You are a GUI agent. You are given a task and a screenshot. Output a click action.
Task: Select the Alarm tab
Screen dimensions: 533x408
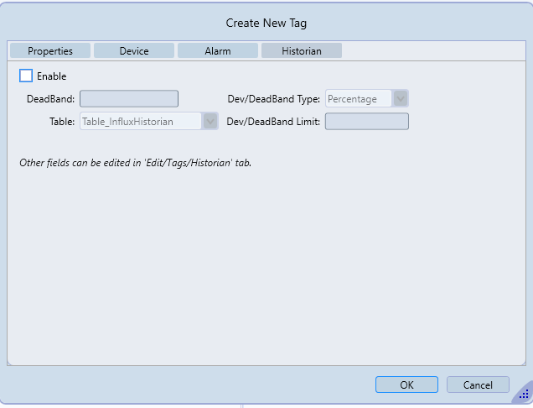218,51
